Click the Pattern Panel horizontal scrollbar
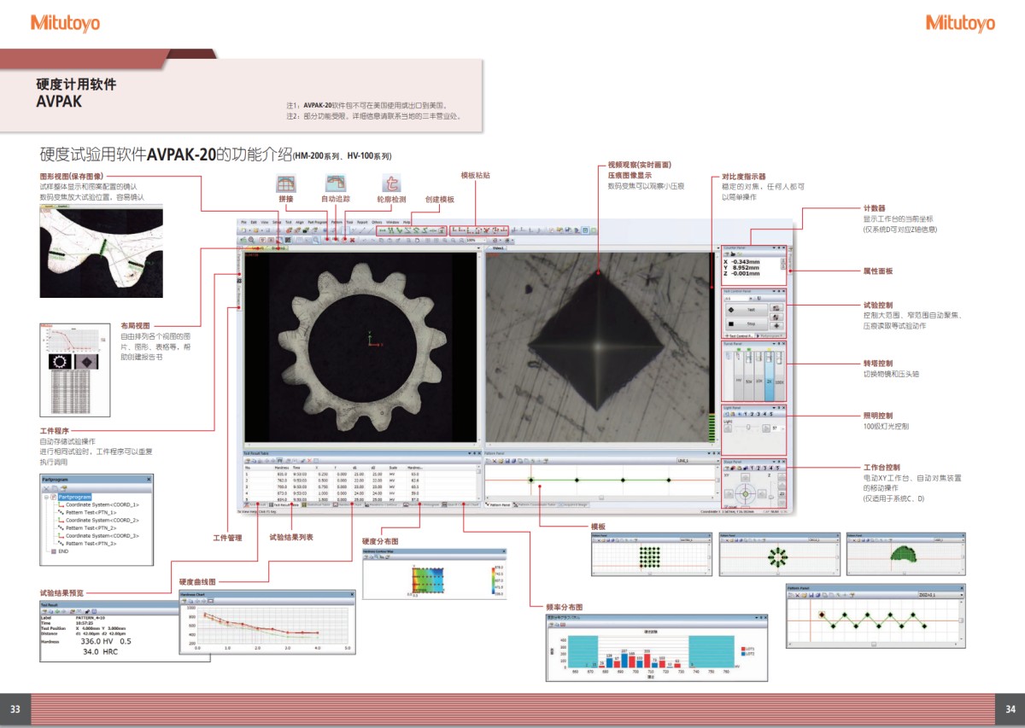1025x728 pixels. [601, 497]
